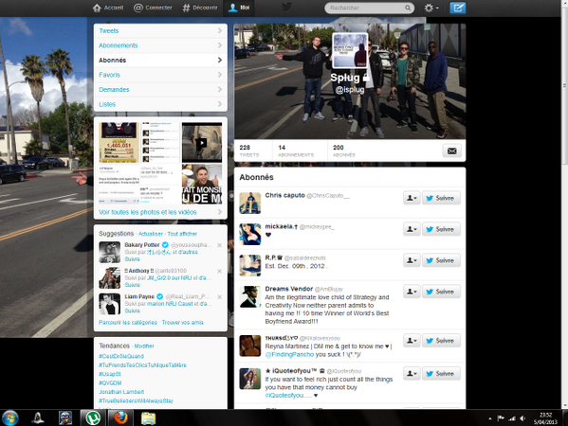Follow Chris caputo with Suivre button
The width and height of the screenshot is (568, 426).
[441, 198]
